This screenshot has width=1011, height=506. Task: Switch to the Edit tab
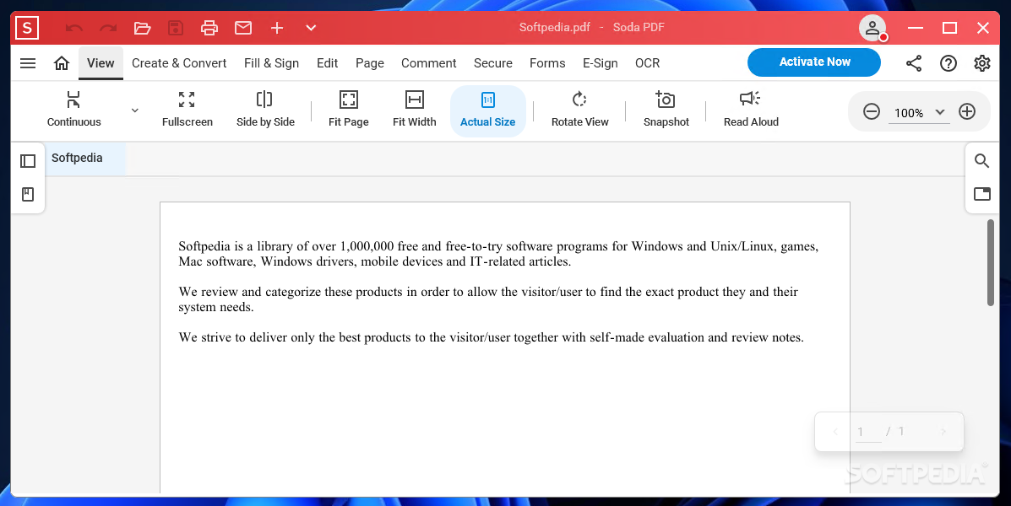tap(328, 63)
